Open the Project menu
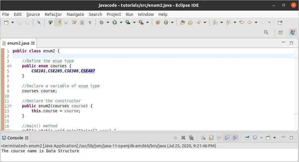This screenshot has width=299, height=162. coord(114,14)
